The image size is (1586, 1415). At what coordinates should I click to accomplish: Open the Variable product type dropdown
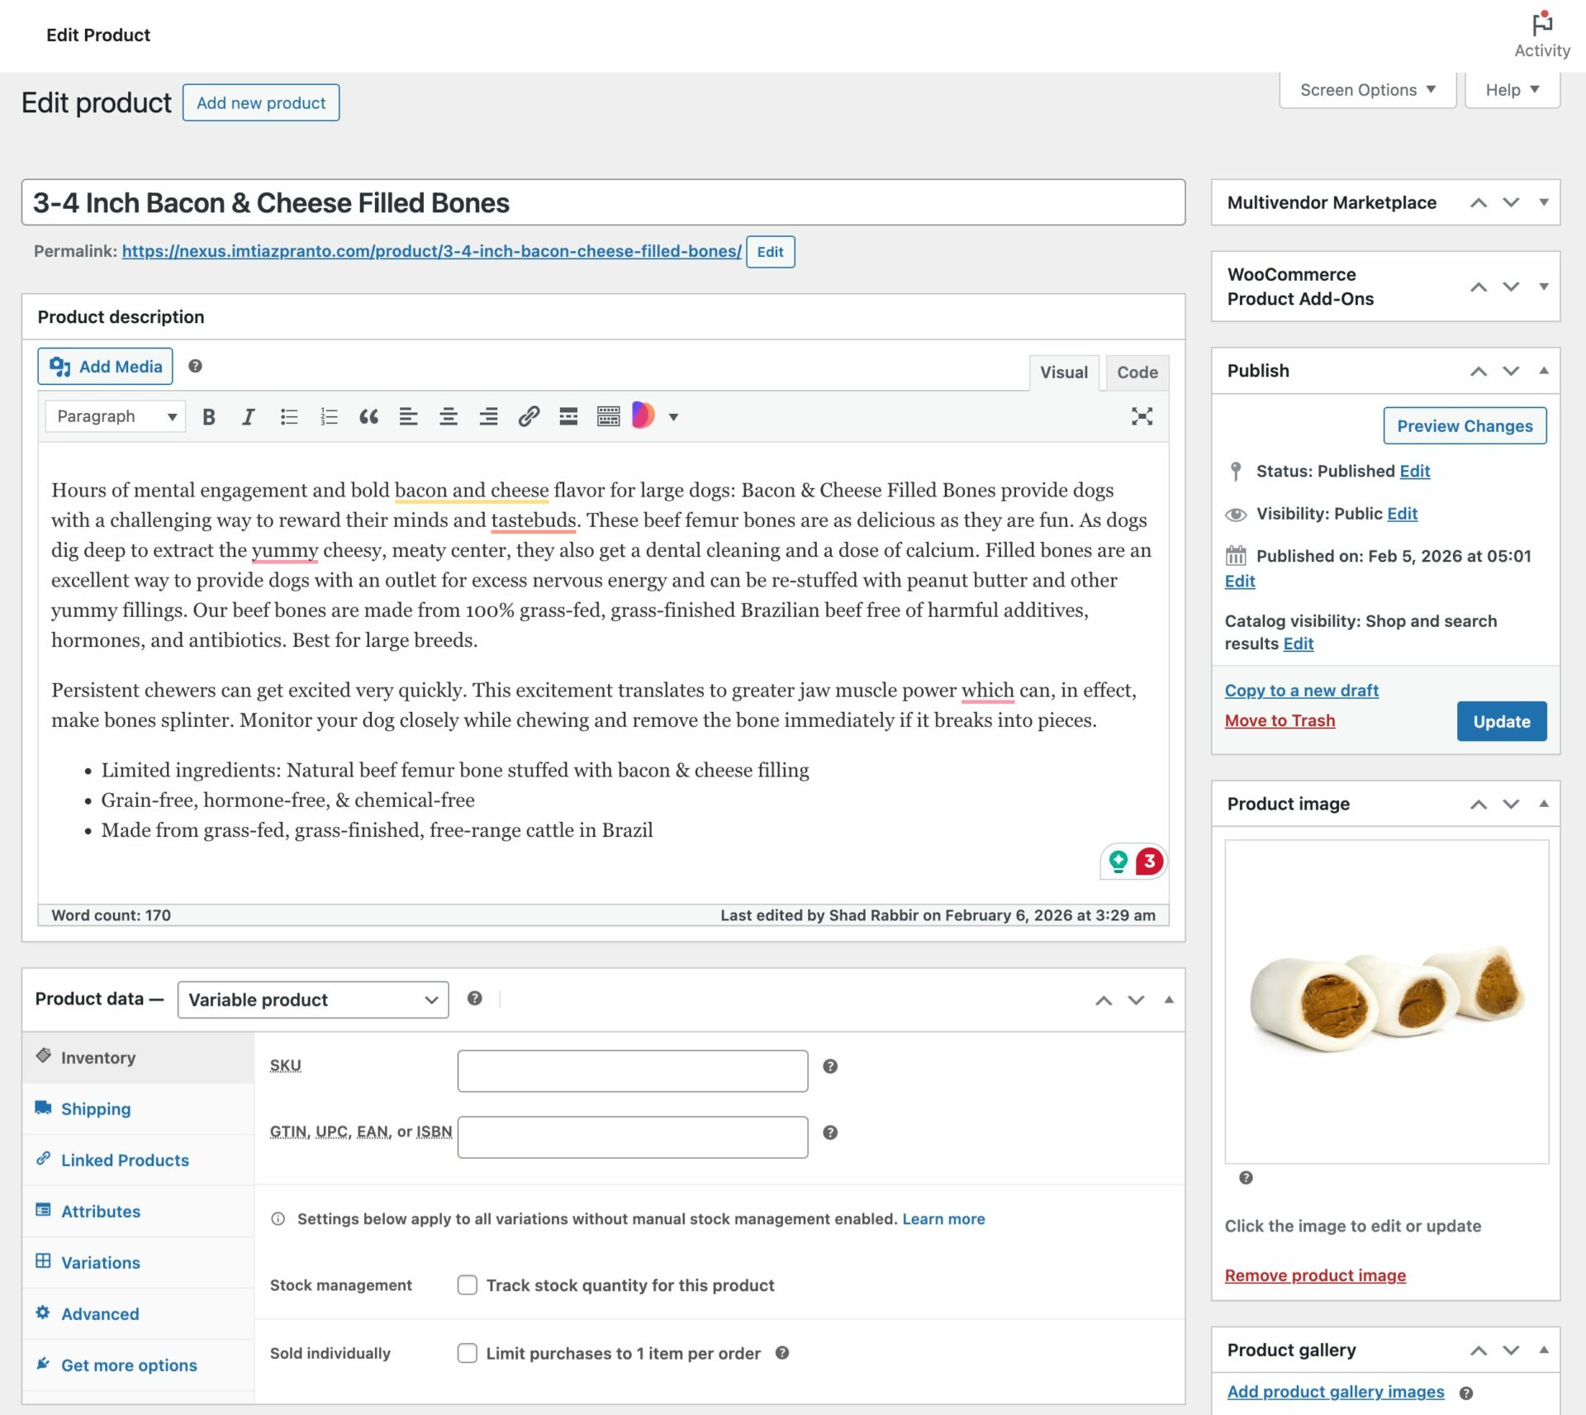click(312, 1000)
